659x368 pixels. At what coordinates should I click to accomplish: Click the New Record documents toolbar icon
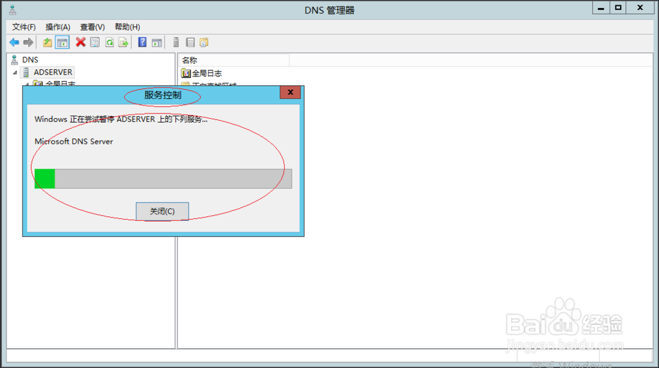tap(204, 42)
